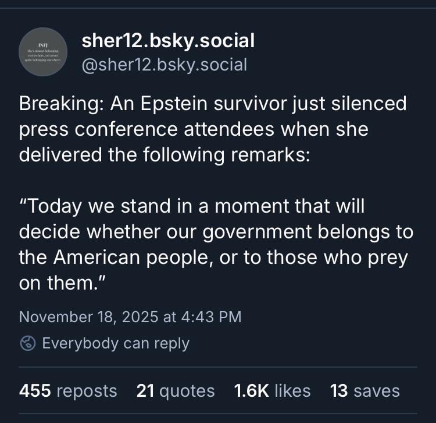Open the 'Everybody can reply' text setting
The image size is (436, 423).
point(116,343)
